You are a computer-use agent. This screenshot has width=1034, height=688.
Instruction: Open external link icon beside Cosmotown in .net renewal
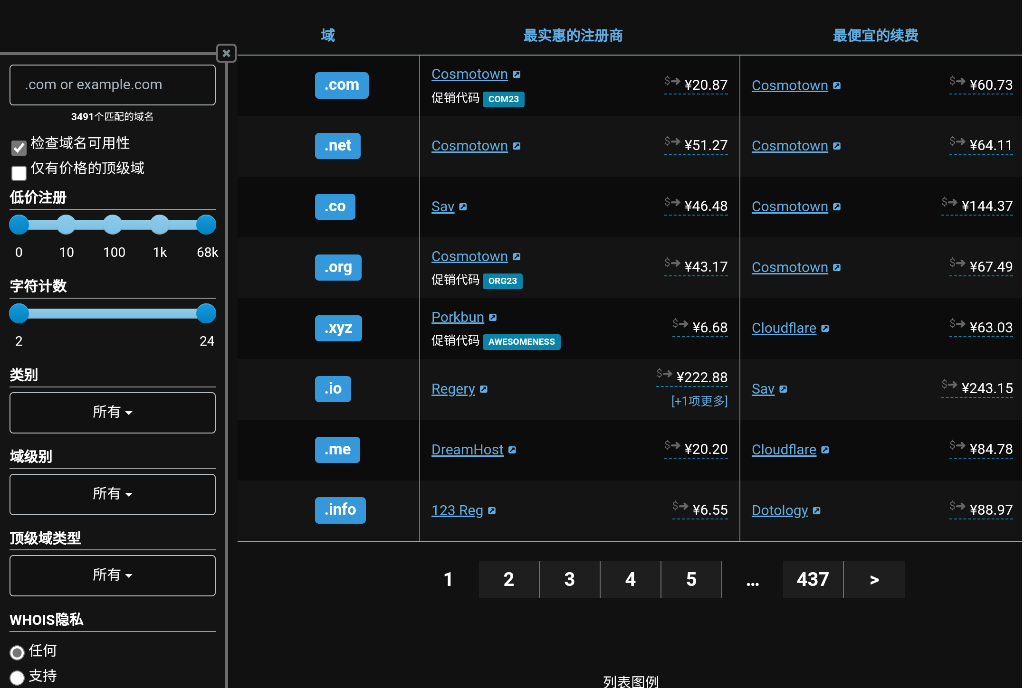click(x=837, y=146)
